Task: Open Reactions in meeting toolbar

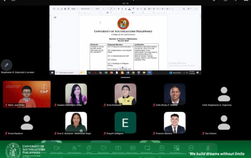Action: pyautogui.click(x=103, y=149)
